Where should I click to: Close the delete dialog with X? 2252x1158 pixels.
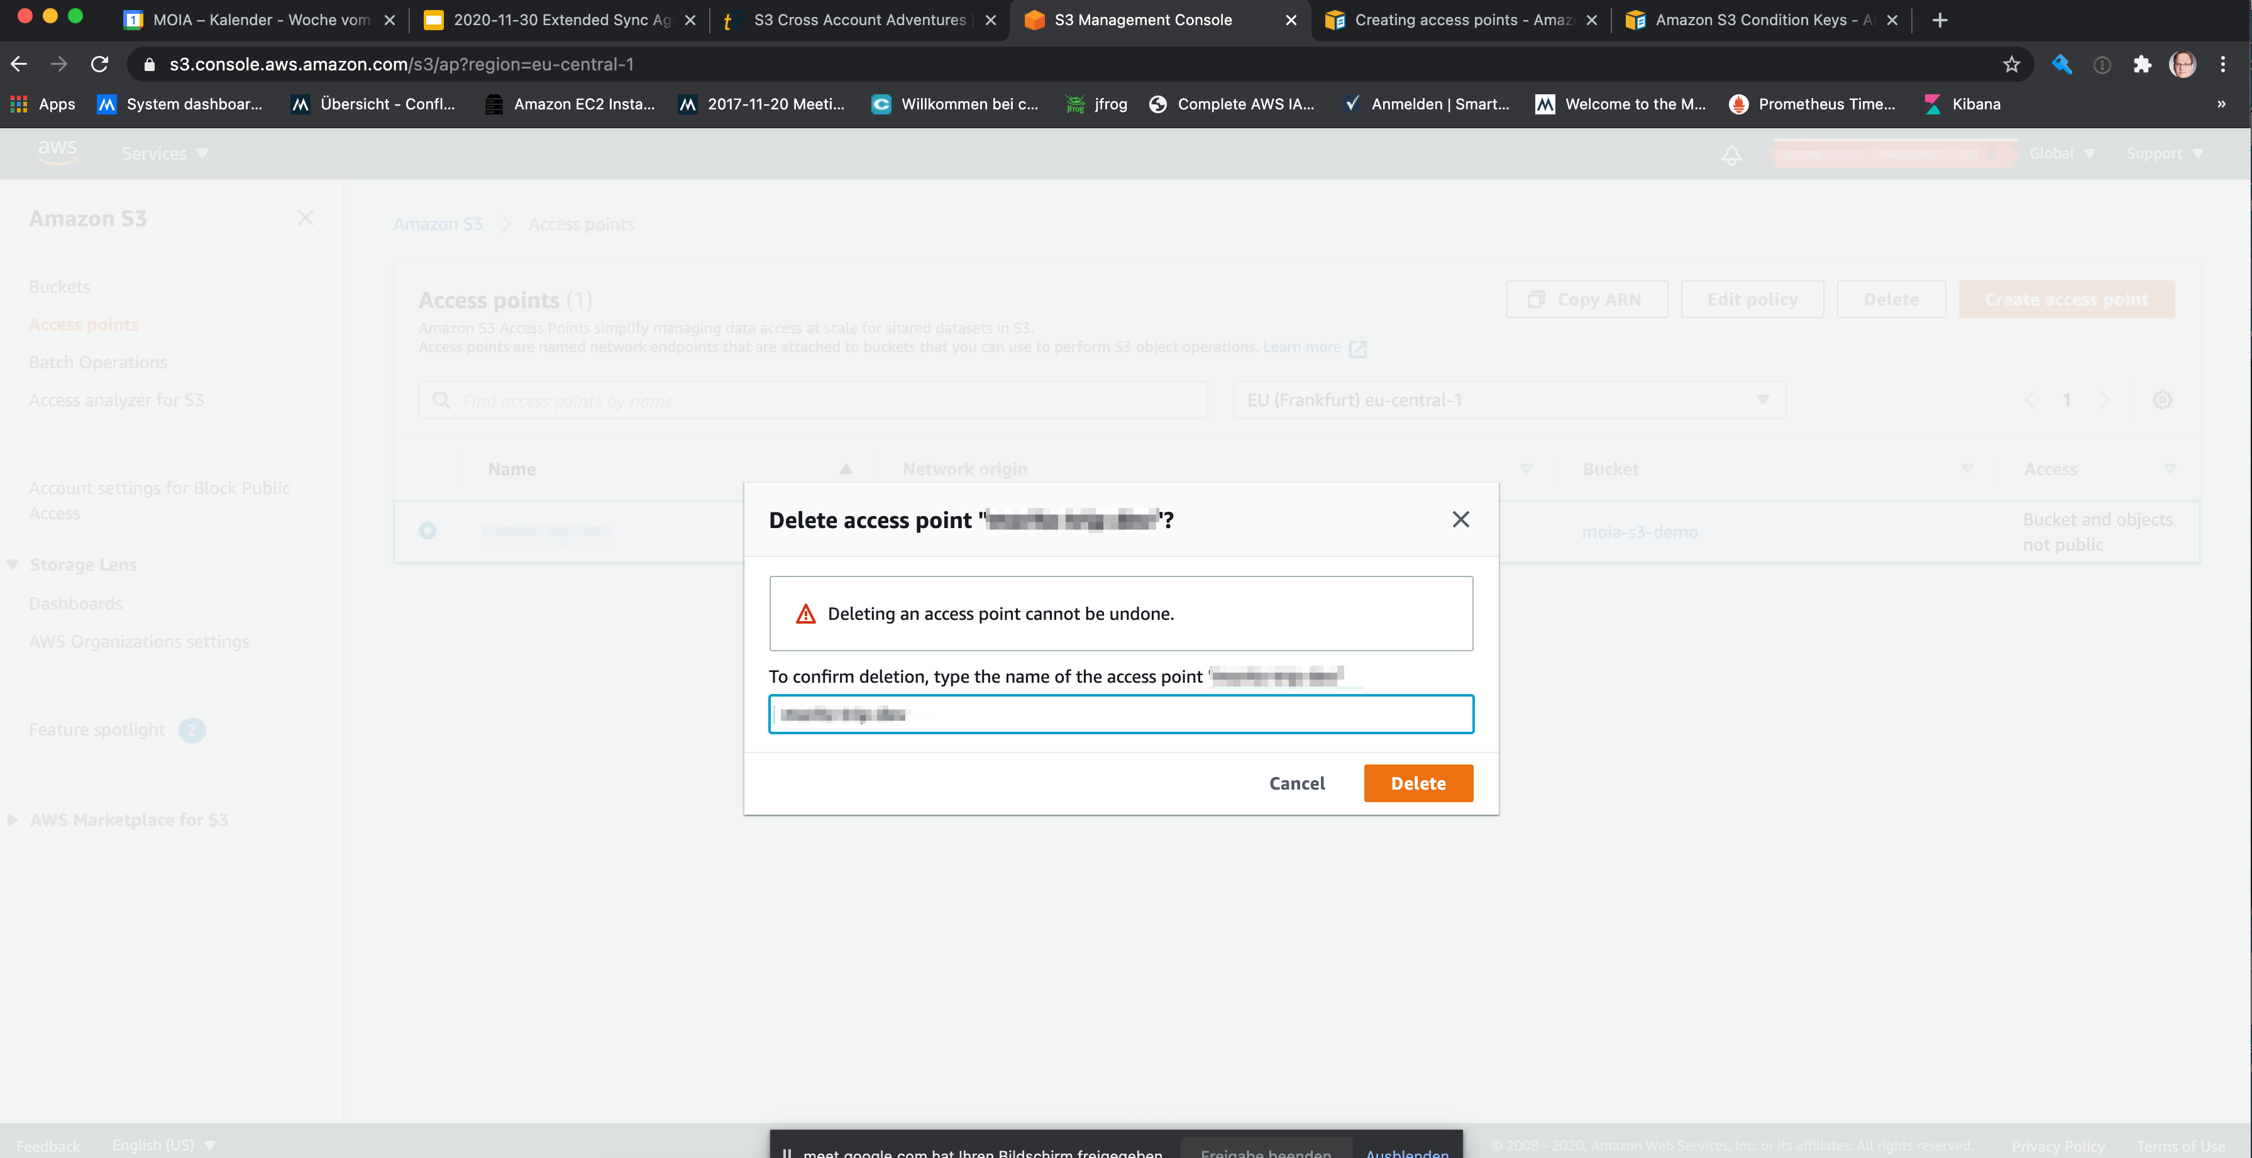tap(1460, 519)
